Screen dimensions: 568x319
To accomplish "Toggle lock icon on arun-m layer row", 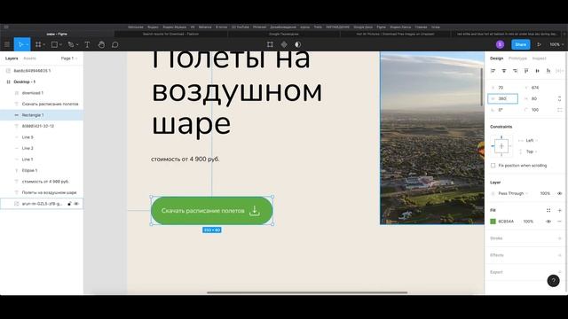I will click(x=69, y=204).
